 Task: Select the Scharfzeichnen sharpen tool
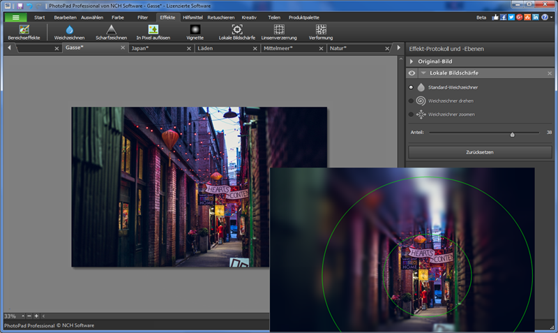pyautogui.click(x=111, y=32)
